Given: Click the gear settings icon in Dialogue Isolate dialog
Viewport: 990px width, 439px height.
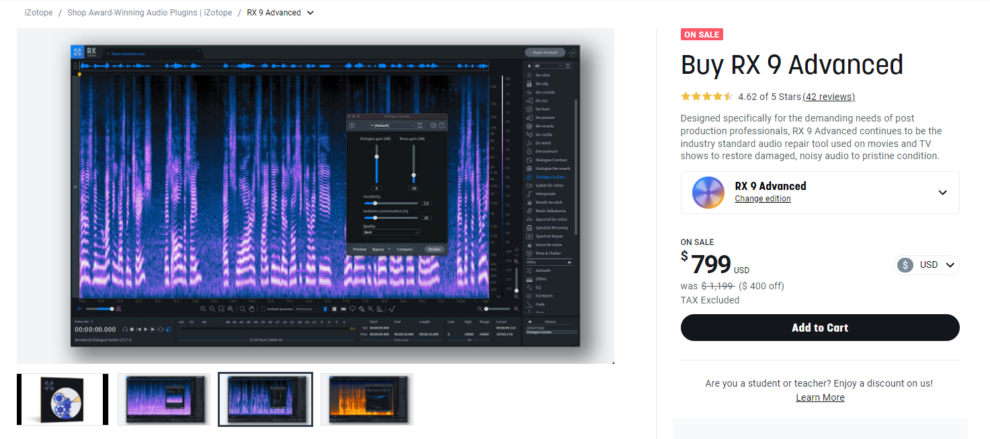Looking at the screenshot, I should (434, 126).
